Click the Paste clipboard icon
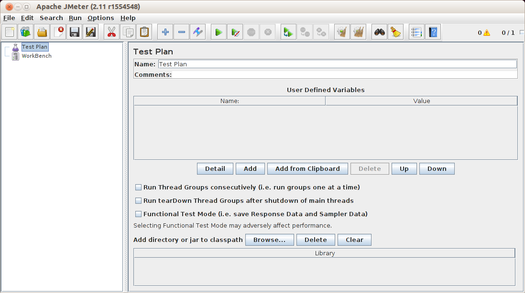The width and height of the screenshot is (525, 293). coord(144,32)
